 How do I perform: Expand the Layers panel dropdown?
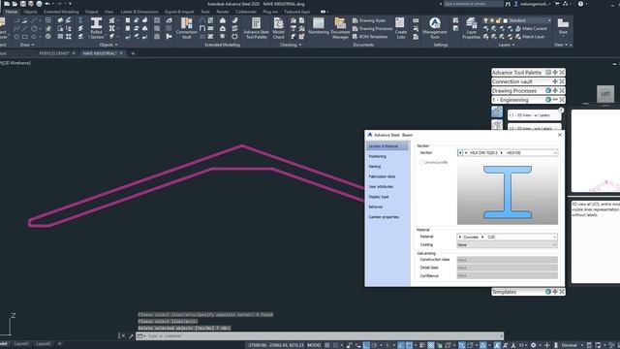point(507,46)
